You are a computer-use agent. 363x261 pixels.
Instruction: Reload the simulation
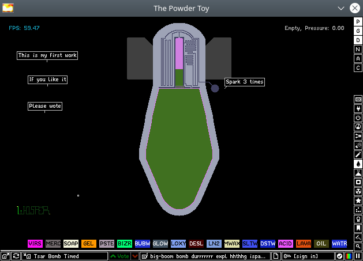click(16, 256)
